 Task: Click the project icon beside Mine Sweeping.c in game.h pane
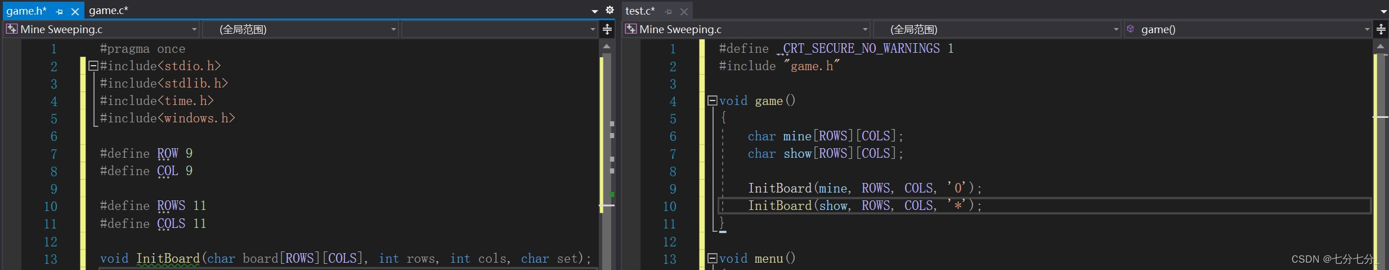pyautogui.click(x=12, y=29)
